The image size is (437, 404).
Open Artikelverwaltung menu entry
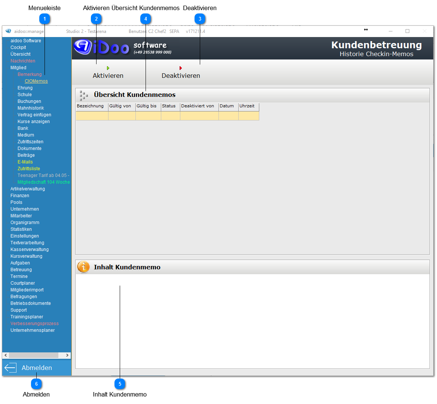coord(28,189)
